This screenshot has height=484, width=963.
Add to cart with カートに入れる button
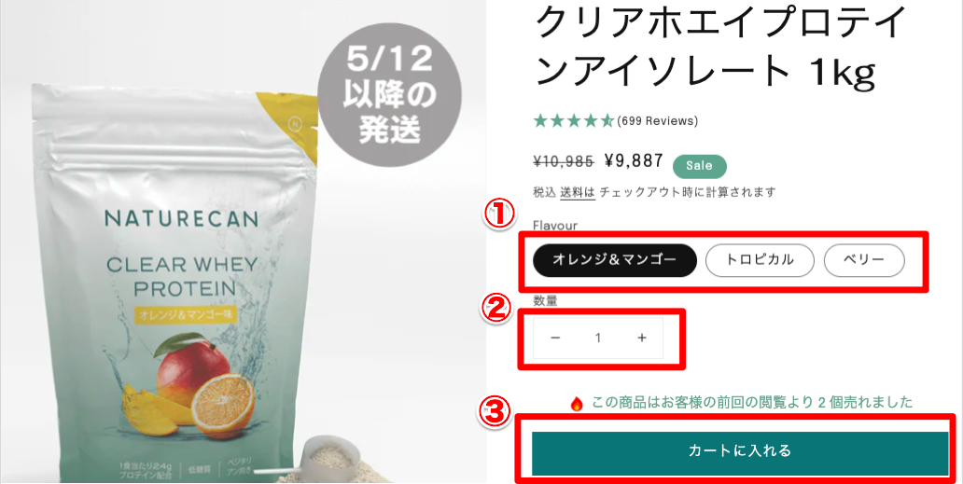click(740, 452)
